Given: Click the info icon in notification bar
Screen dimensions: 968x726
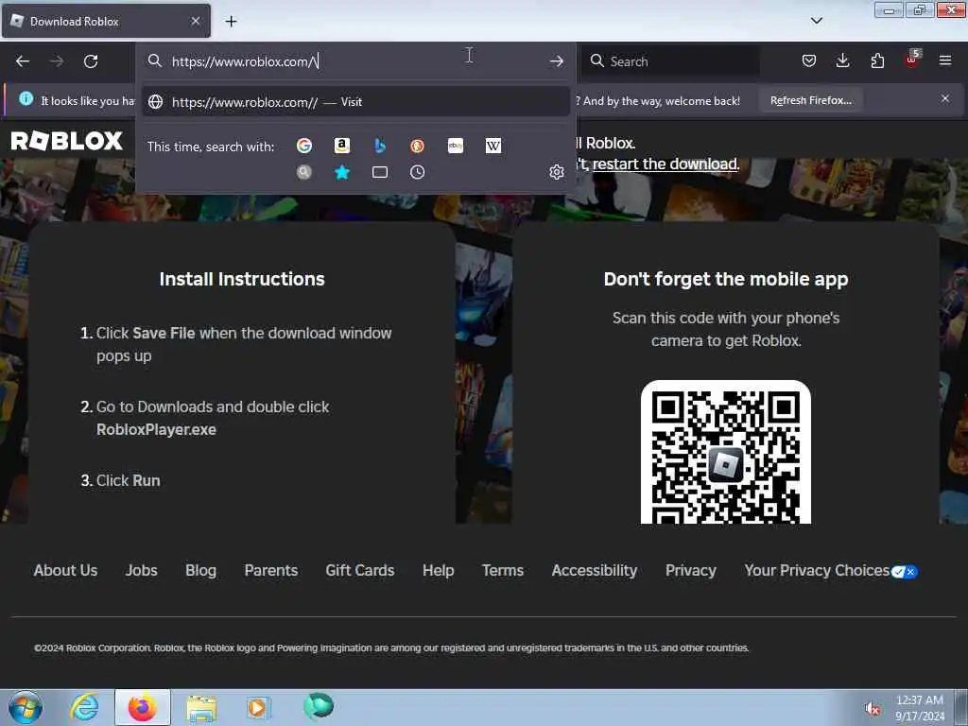Looking at the screenshot, I should [26, 98].
